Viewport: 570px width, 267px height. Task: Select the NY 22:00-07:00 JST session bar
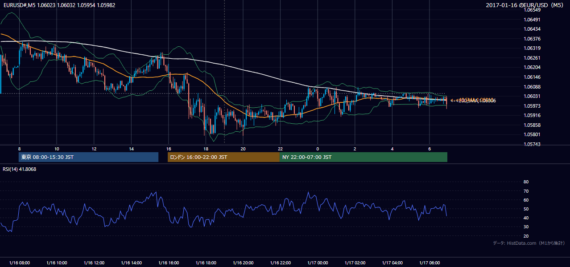(x=363, y=157)
